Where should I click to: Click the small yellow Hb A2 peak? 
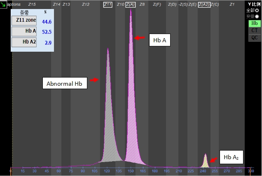(205, 162)
